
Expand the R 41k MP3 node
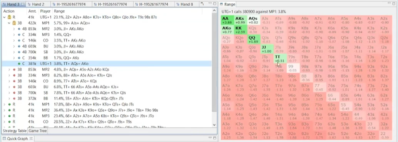tap(5, 116)
